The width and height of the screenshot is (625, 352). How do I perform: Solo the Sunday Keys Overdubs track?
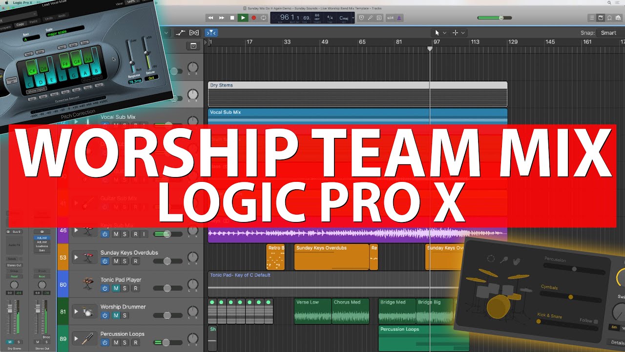tap(125, 262)
